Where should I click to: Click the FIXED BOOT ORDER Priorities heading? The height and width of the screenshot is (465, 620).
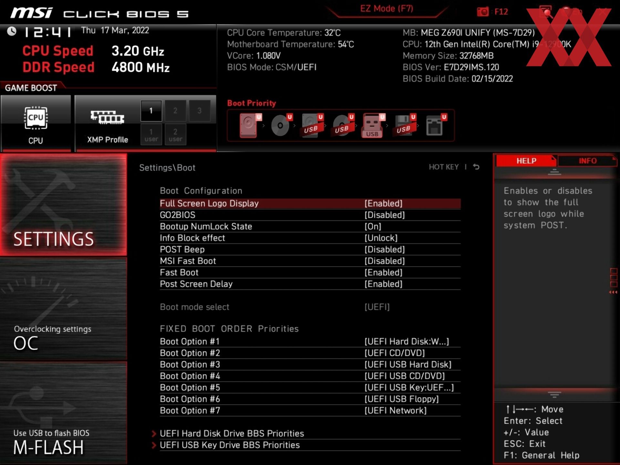point(229,329)
